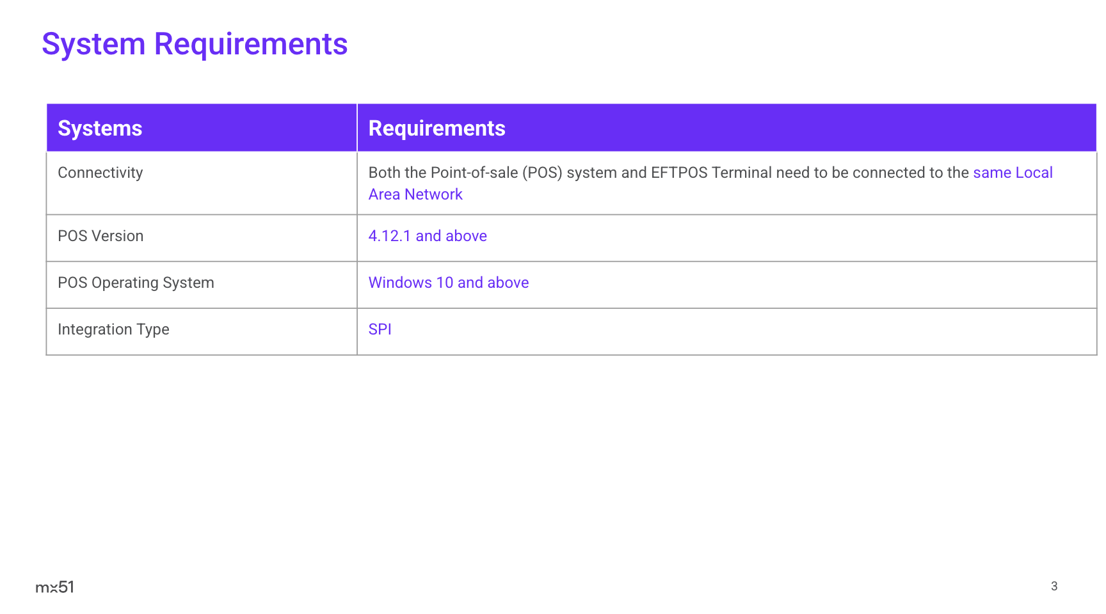
Task: Click the purple "Area Network" text
Action: [x=415, y=194]
